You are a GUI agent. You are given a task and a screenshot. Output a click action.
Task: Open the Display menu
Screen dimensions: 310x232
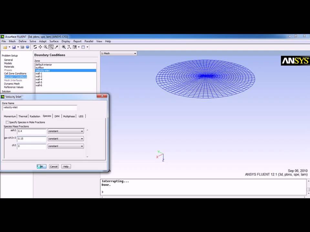point(66,41)
